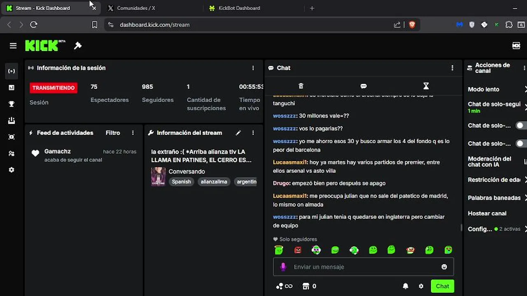Open chat settings gear beside Chat button
The height and width of the screenshot is (296, 527).
pos(421,286)
